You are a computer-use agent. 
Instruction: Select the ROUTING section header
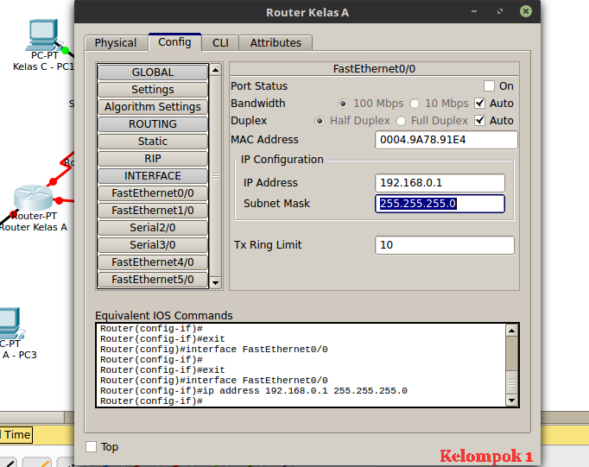[x=153, y=124]
